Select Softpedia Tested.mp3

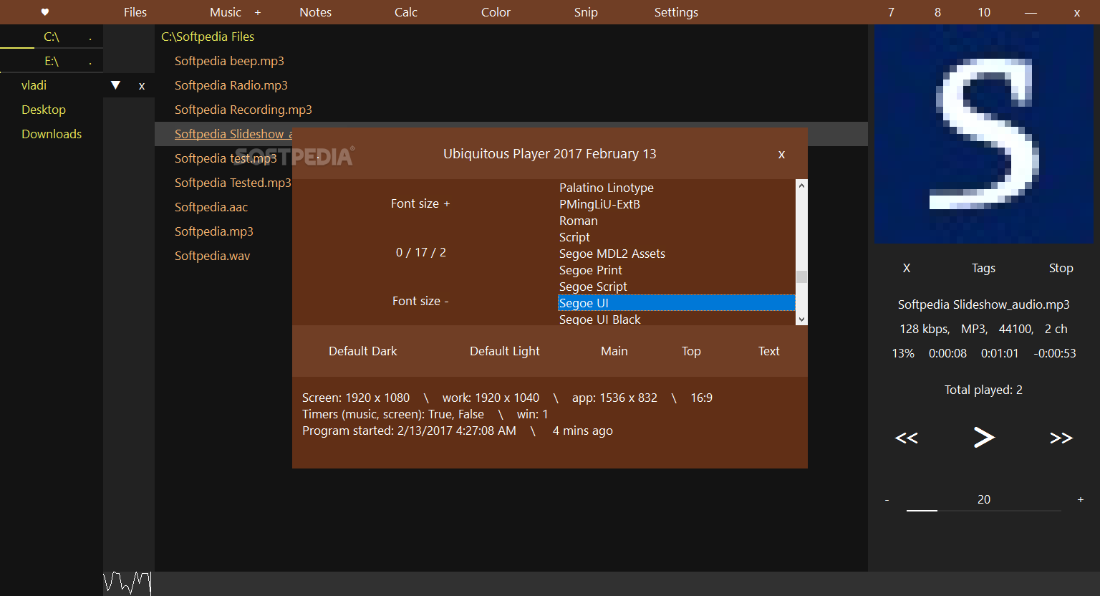[x=233, y=183]
